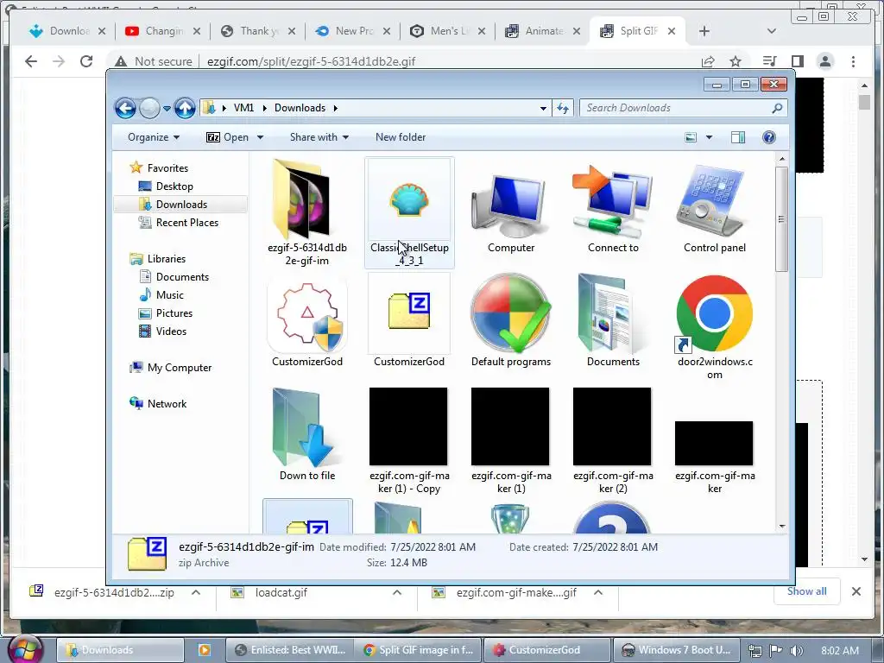This screenshot has height=663, width=884.
Task: Select Desktop in navigation pane
Action: 174,186
